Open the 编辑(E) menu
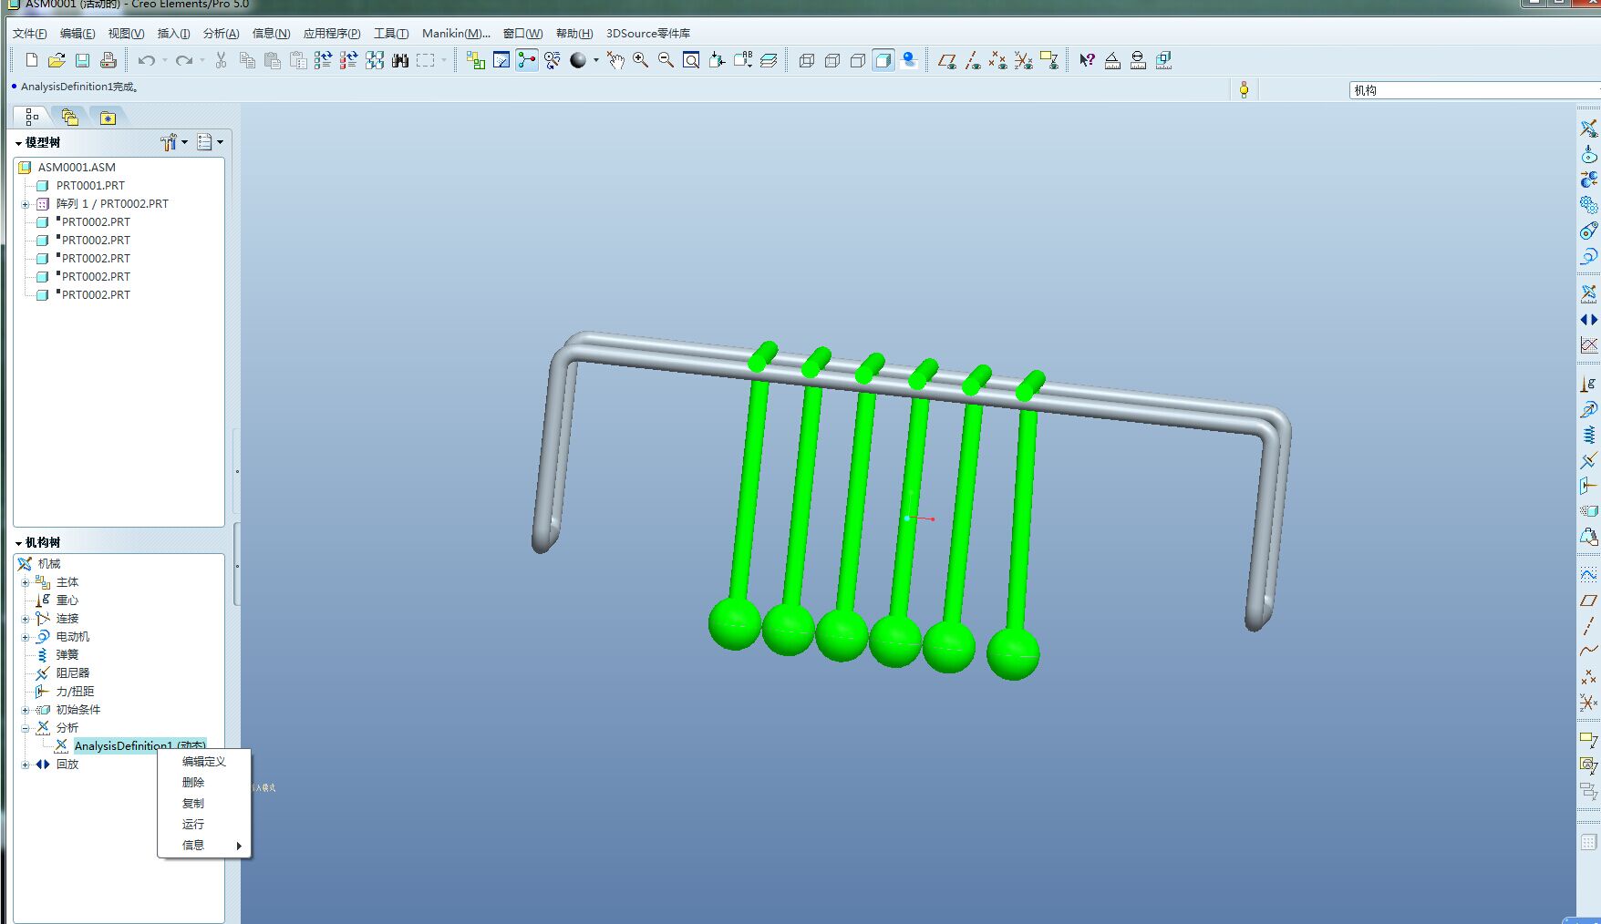This screenshot has width=1601, height=924. 77,34
